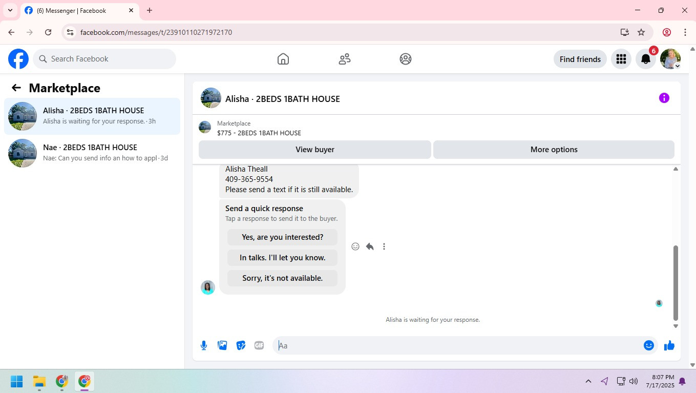The width and height of the screenshot is (696, 393).
Task: Open the Facebook menu grid icon
Action: point(621,59)
